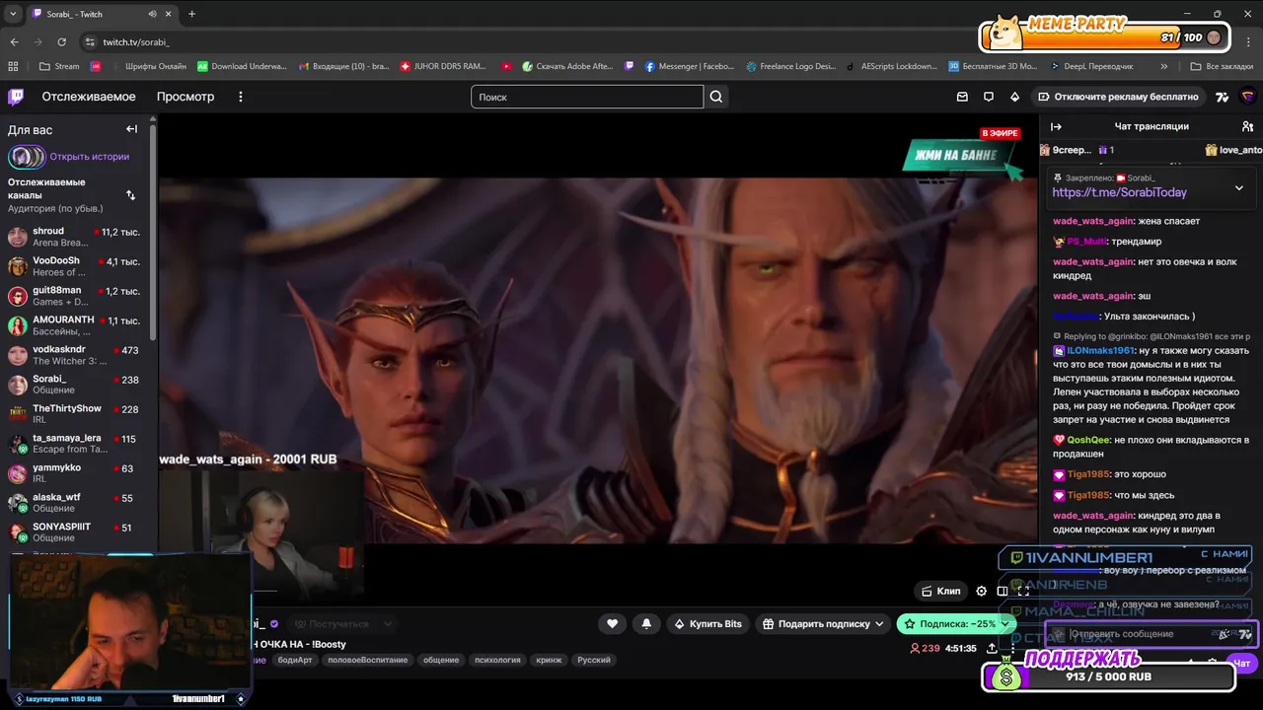Screen dimensions: 1263x710
Task: Collapse the stream chat panel
Action: pos(1056,126)
